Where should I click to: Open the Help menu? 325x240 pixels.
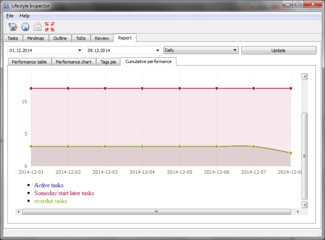click(x=25, y=16)
